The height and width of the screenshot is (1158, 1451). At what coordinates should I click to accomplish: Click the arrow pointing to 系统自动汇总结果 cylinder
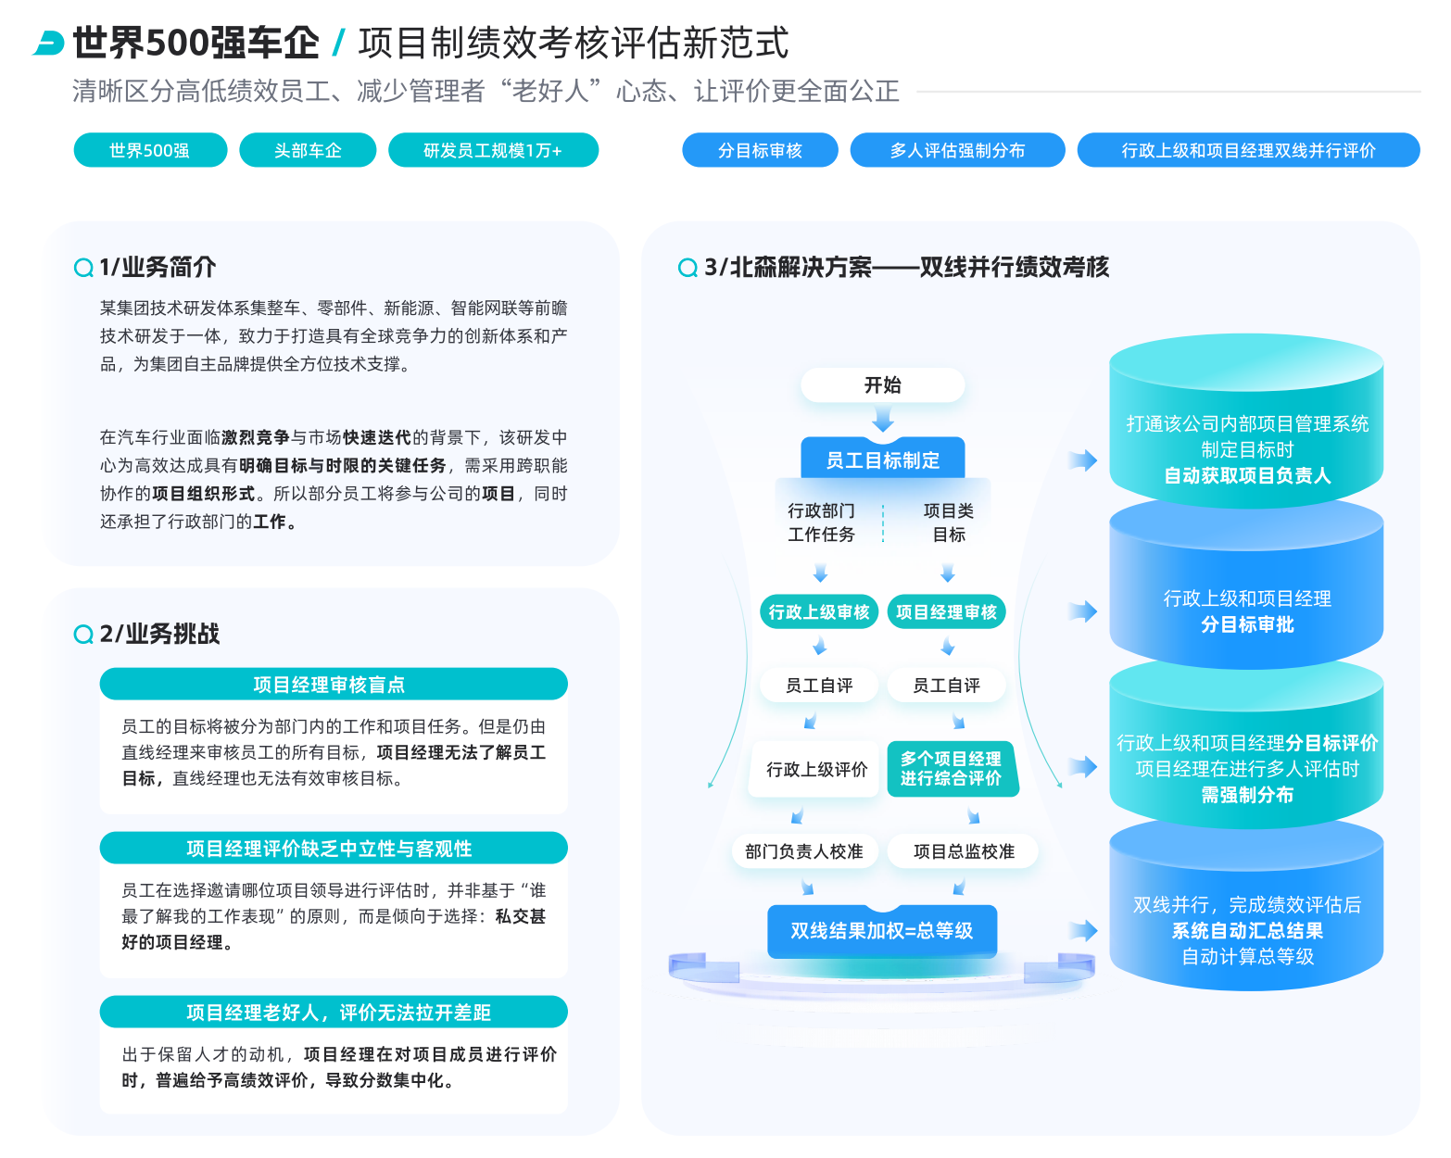[1081, 931]
